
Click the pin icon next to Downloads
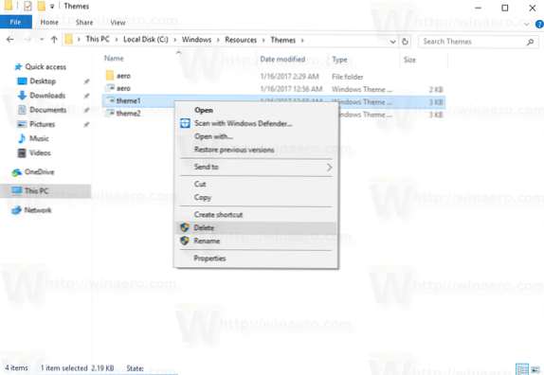click(86, 96)
